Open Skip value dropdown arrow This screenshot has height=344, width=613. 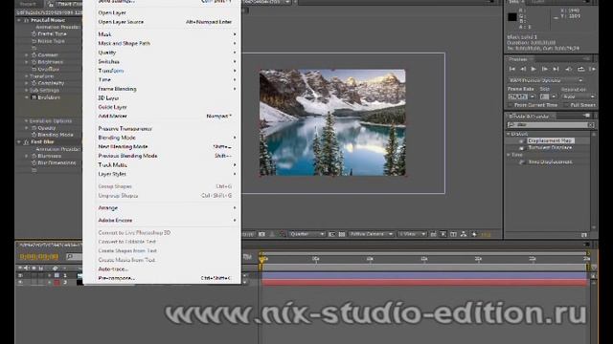click(554, 97)
